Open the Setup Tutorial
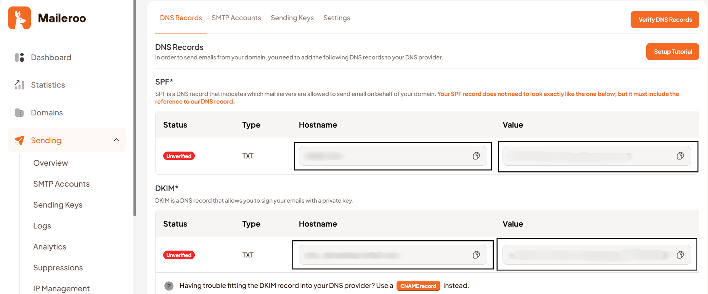Image resolution: width=708 pixels, height=294 pixels. pyautogui.click(x=672, y=52)
